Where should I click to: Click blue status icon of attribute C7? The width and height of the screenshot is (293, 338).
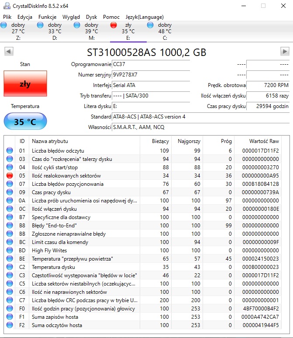10,300
